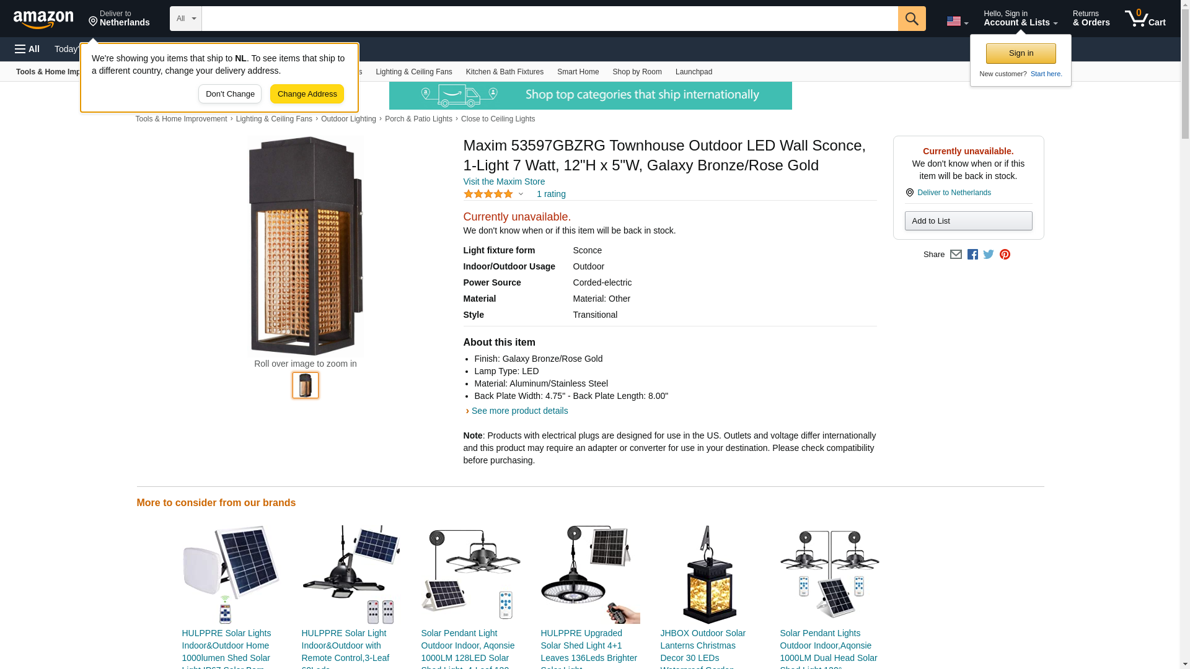
Task: Open the All hamburger menu
Action: tap(27, 49)
